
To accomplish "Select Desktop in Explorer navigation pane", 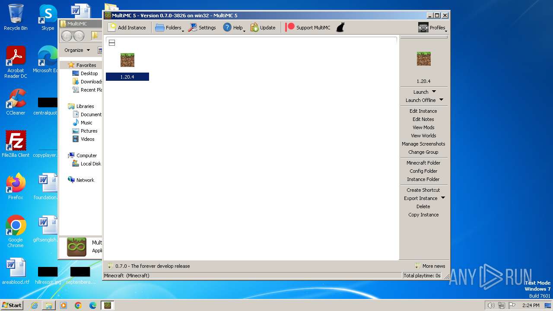I will click(86, 73).
